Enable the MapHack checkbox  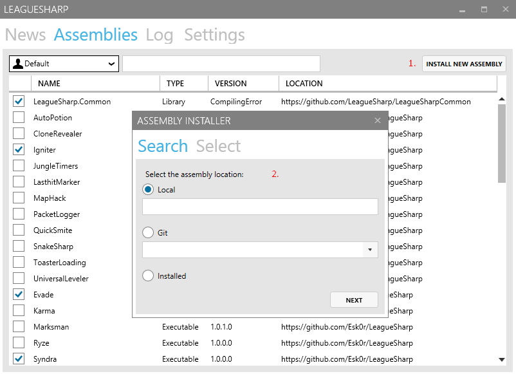coord(19,198)
